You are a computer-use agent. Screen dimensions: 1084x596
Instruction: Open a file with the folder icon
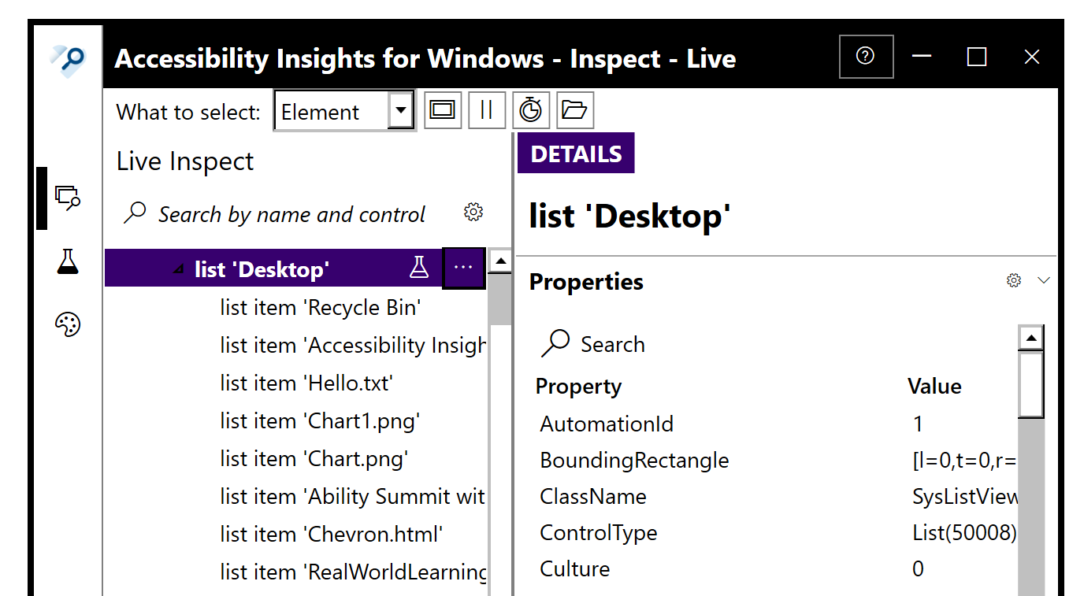(x=575, y=110)
